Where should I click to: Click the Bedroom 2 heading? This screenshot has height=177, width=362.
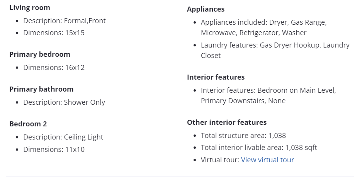point(28,124)
